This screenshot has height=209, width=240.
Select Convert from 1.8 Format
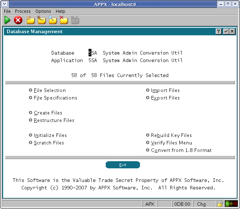(x=179, y=150)
